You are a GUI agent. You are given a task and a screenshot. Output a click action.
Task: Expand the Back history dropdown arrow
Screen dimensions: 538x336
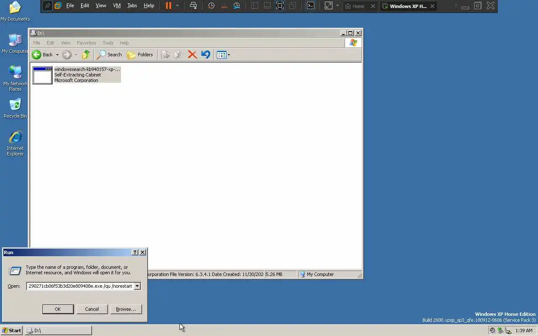point(57,55)
